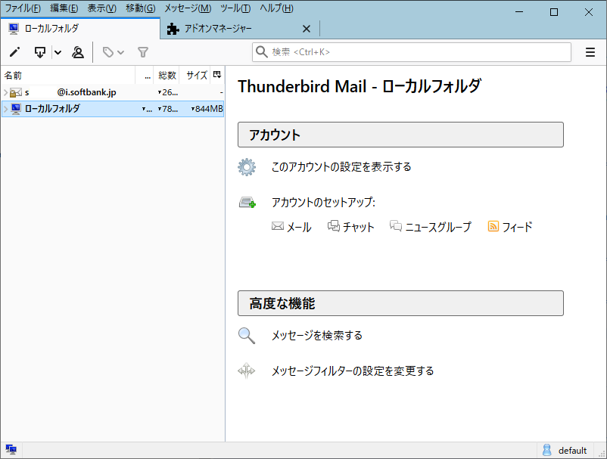Select the ローカルフォルダ folder row
Image resolution: width=607 pixels, height=459 pixels.
click(113, 109)
